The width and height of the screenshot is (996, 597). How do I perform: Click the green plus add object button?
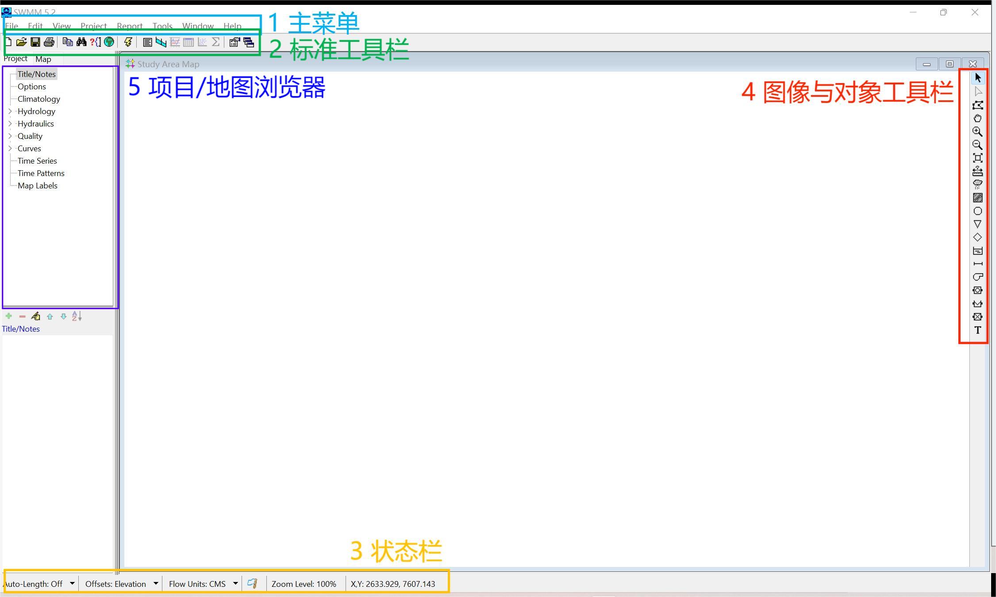(8, 316)
